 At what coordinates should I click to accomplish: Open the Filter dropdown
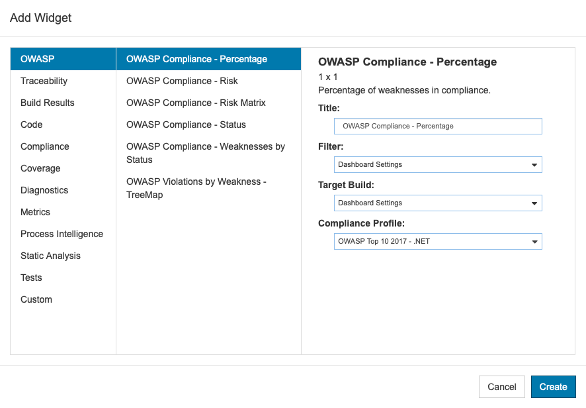click(438, 165)
